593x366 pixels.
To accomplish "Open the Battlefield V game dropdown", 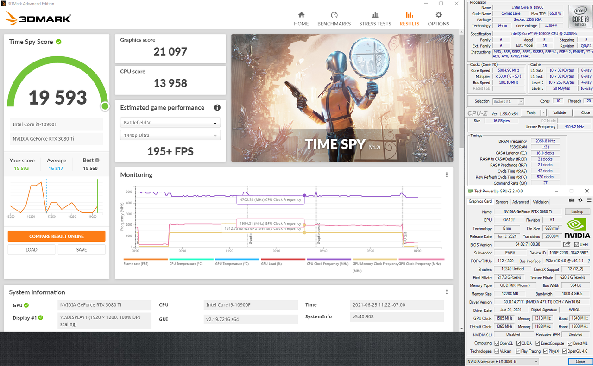I will click(170, 123).
